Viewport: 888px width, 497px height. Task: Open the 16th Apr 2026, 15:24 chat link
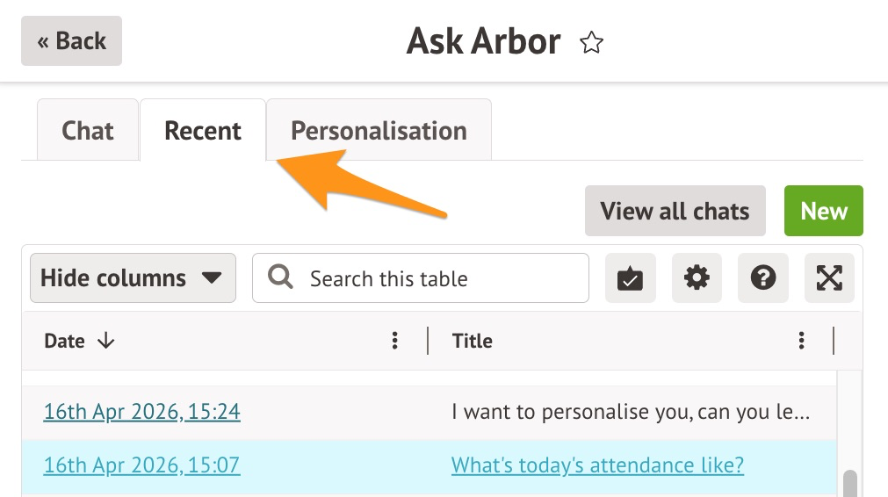141,412
